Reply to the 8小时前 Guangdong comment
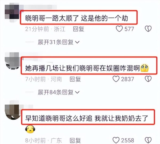The image size is (160, 144). click(x=75, y=141)
